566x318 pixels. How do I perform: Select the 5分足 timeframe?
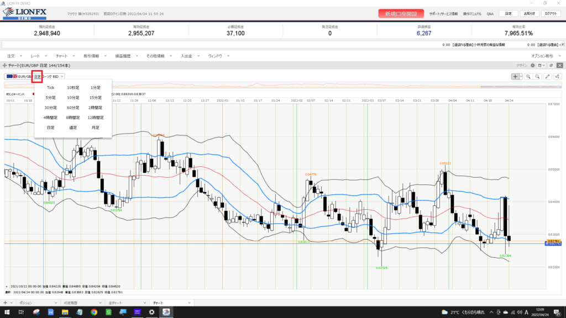coord(50,98)
